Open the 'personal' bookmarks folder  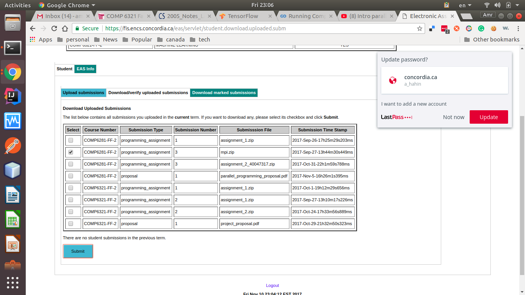coord(73,40)
